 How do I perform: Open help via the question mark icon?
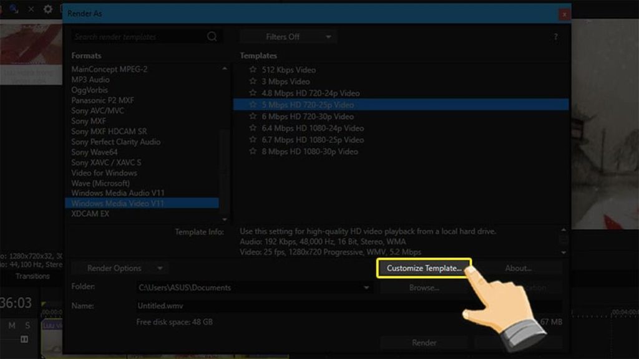pyautogui.click(x=556, y=36)
